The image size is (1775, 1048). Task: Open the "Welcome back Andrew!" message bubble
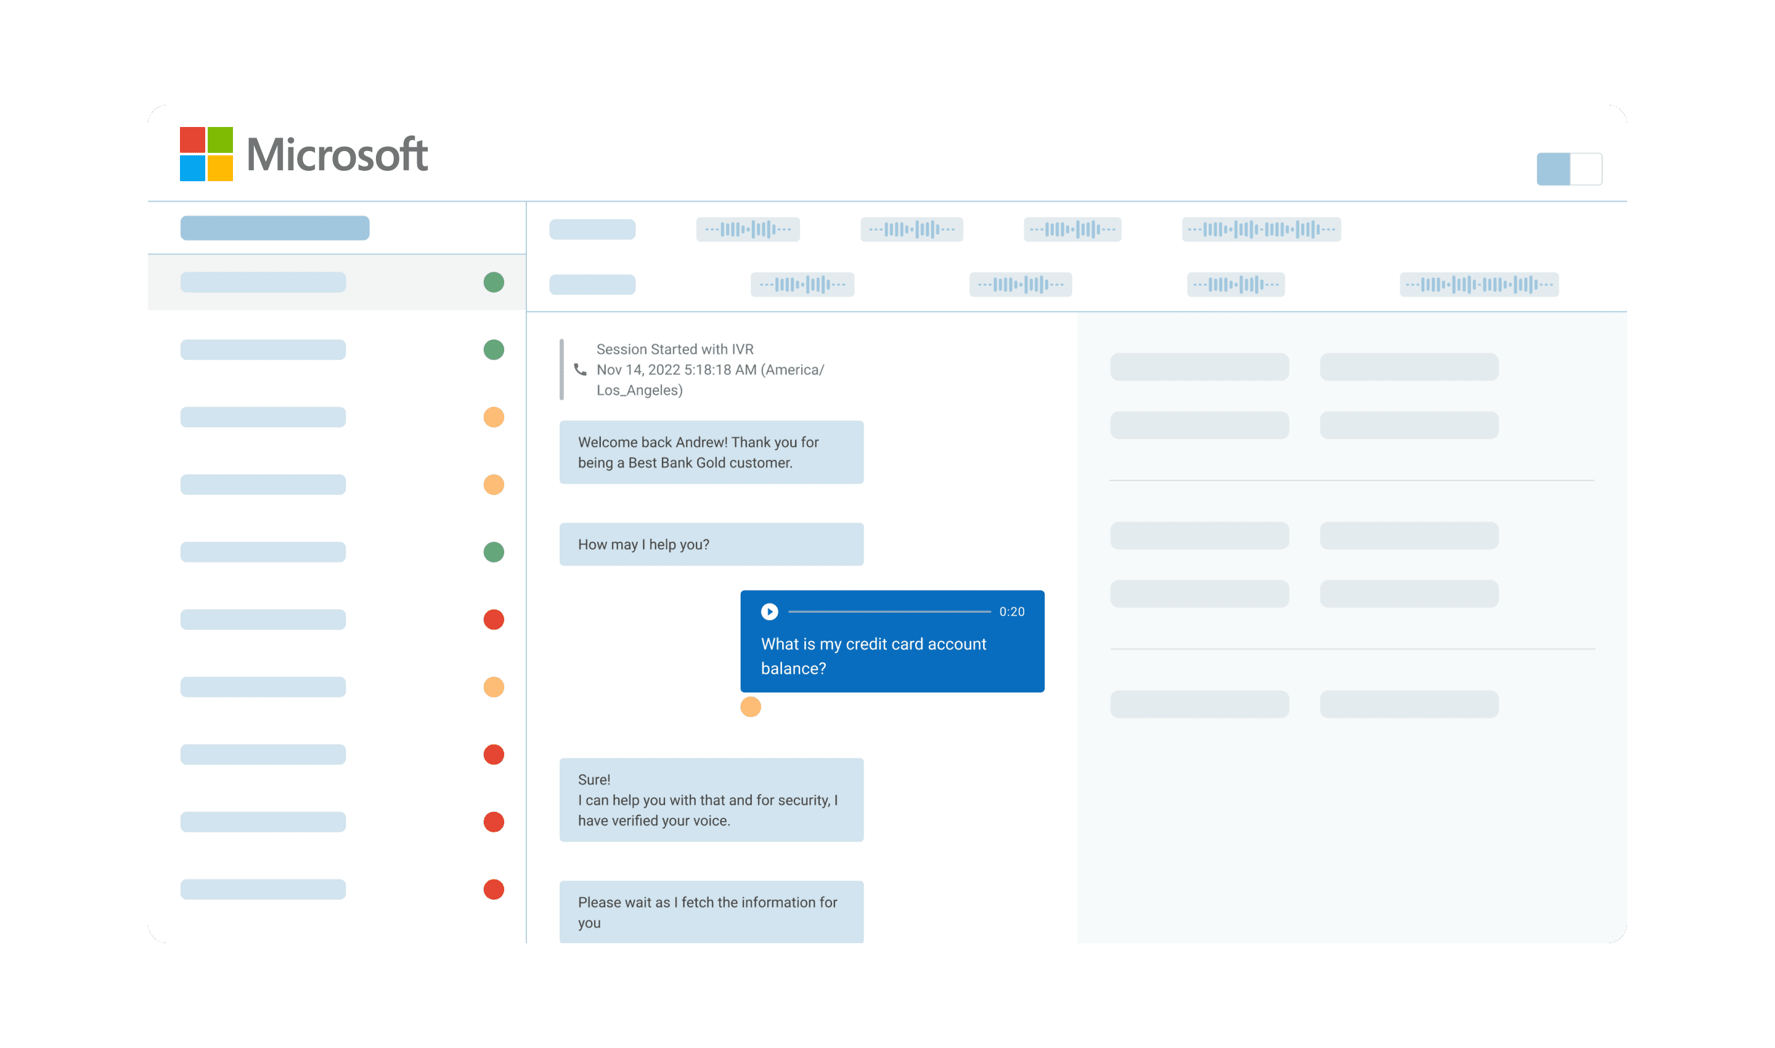pyautogui.click(x=711, y=452)
